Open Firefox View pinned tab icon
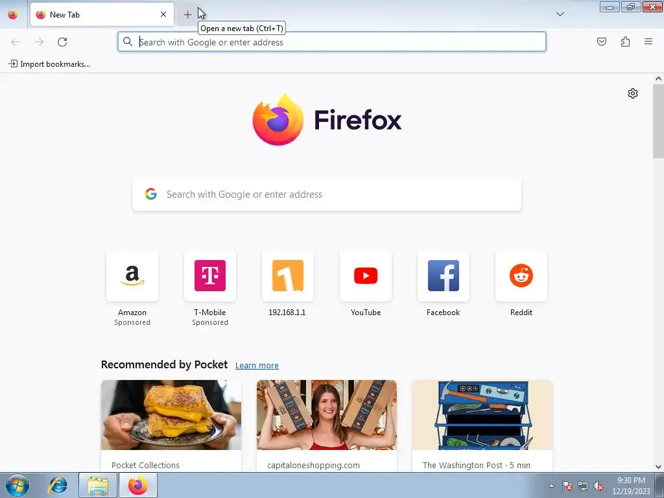664x498 pixels. (13, 14)
